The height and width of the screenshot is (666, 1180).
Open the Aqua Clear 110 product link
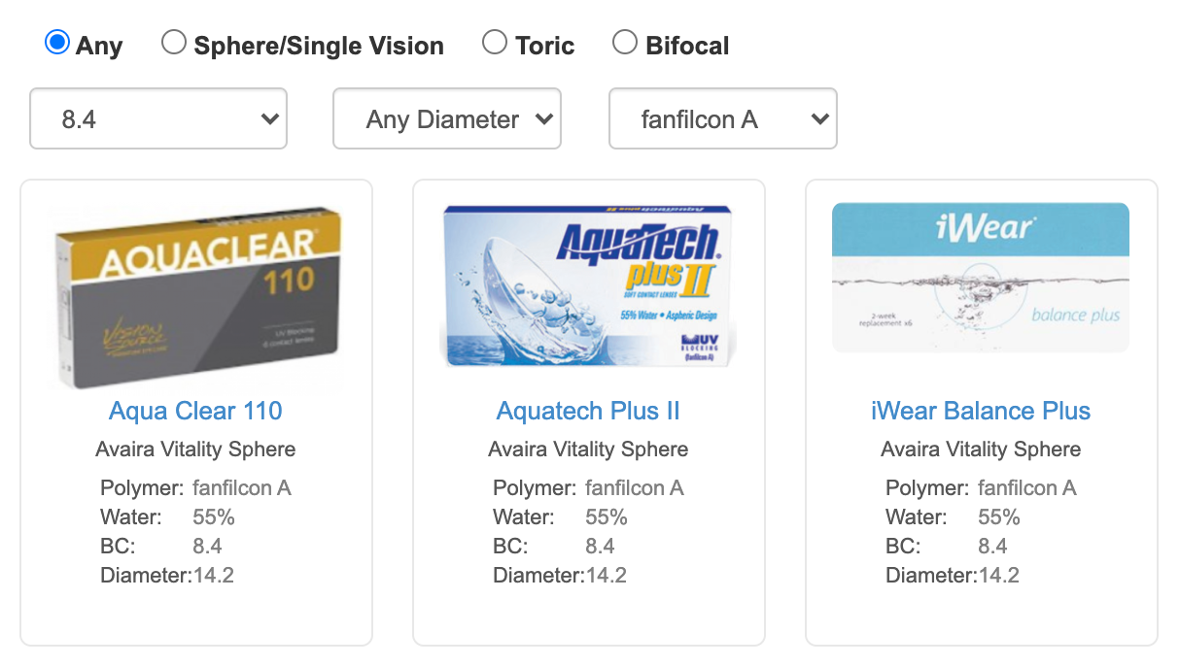(194, 411)
